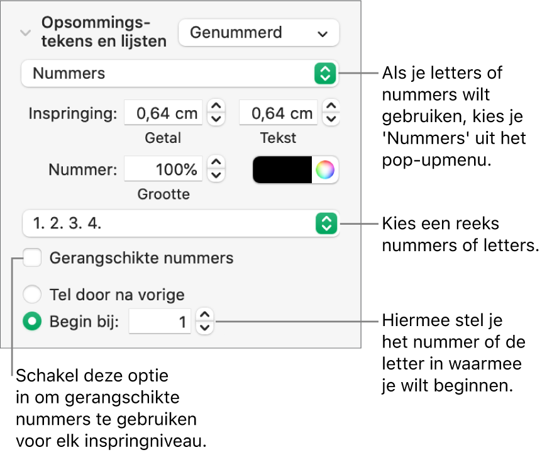This screenshot has height=457, width=547.
Task: Click the Nummer Grootte percentage field
Action: (x=163, y=169)
